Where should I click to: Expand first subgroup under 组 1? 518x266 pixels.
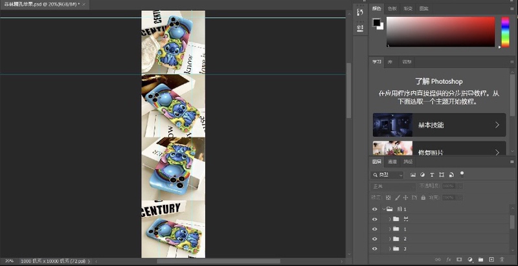390,219
